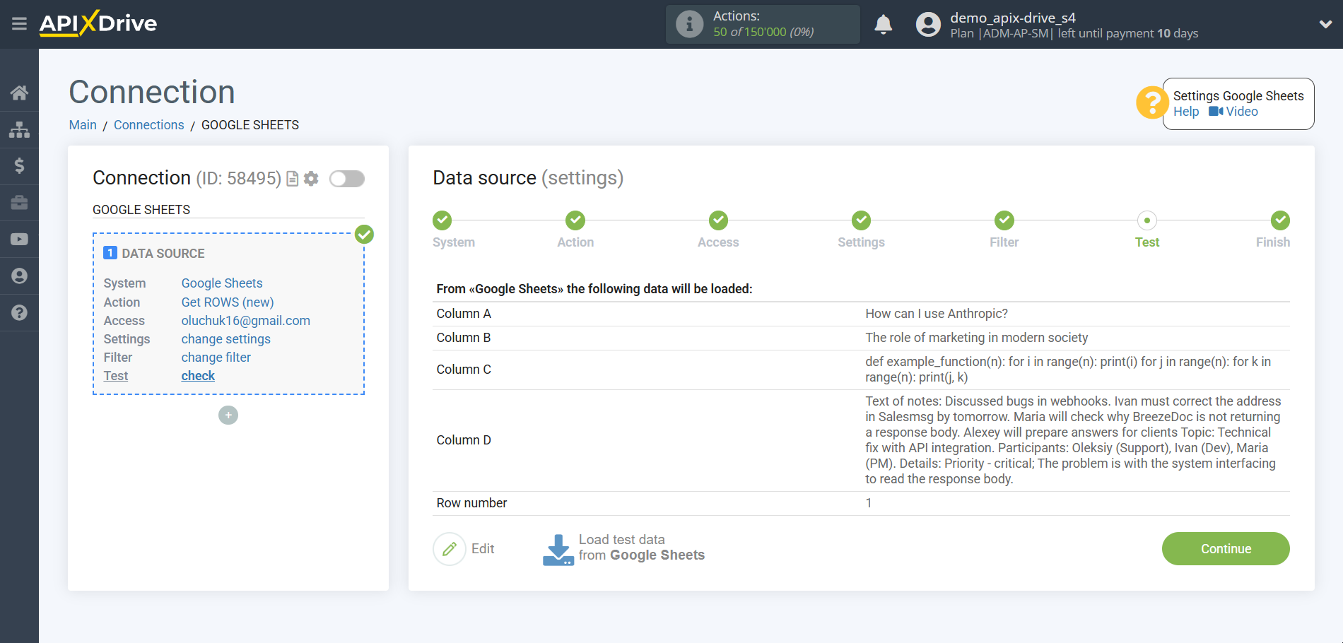The image size is (1343, 643).
Task: Open the connection settings gear icon
Action: tap(311, 179)
